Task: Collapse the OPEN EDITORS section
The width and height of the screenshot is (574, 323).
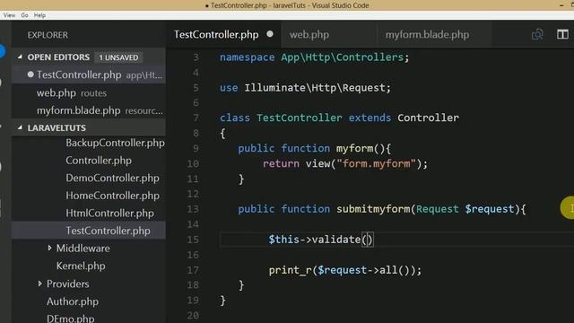Action: (20, 57)
